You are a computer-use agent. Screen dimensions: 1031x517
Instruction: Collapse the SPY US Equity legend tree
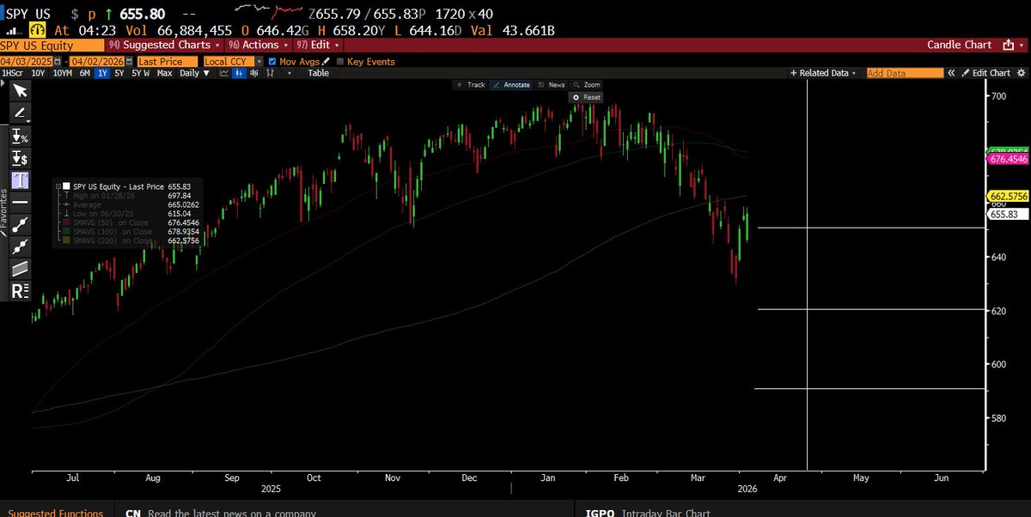[58, 186]
